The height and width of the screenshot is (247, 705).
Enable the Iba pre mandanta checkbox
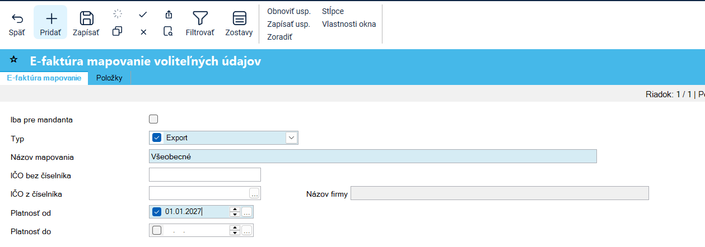[x=153, y=119]
